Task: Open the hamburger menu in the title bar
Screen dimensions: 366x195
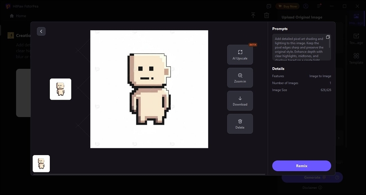Action: [x=319, y=6]
